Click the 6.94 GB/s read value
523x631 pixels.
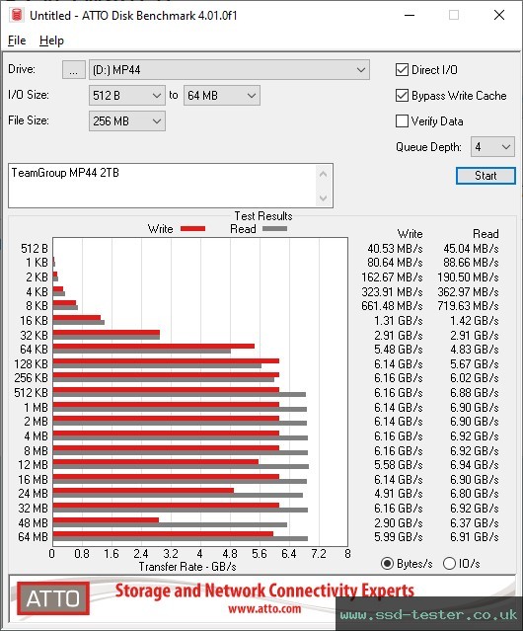pos(475,465)
